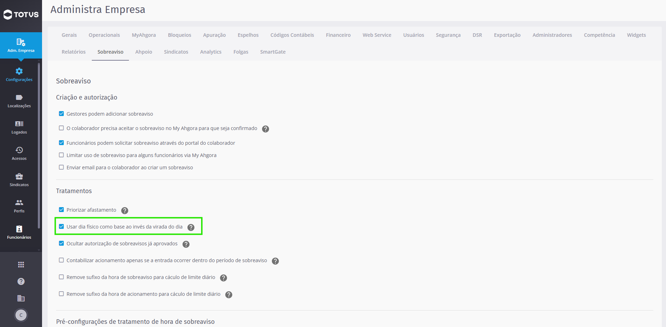Show help for Usar dia físico option
The height and width of the screenshot is (327, 666).
pos(191,227)
